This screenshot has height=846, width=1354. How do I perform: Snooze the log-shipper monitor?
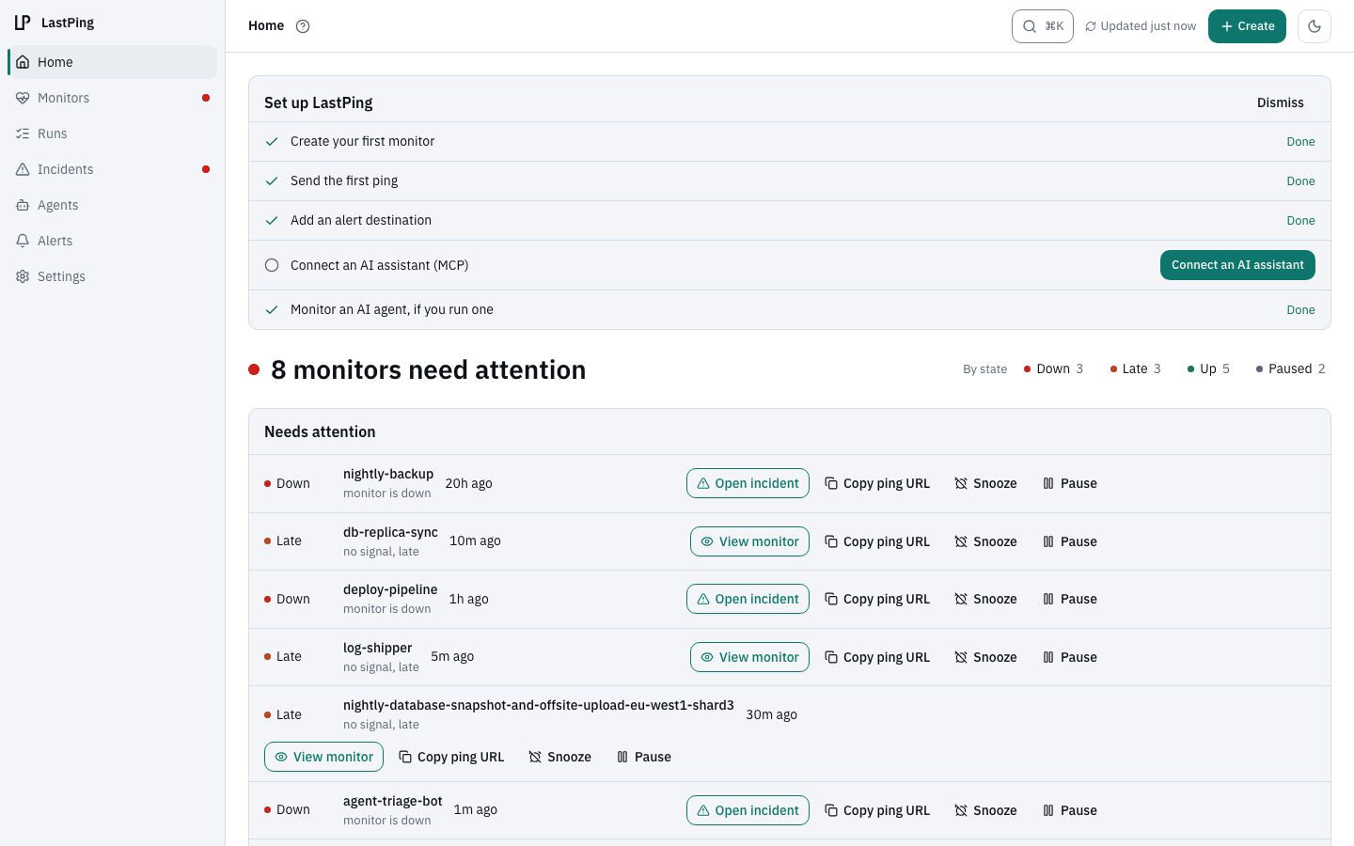(x=985, y=657)
